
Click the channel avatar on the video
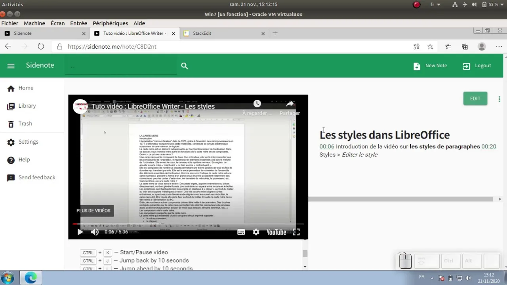point(80,106)
